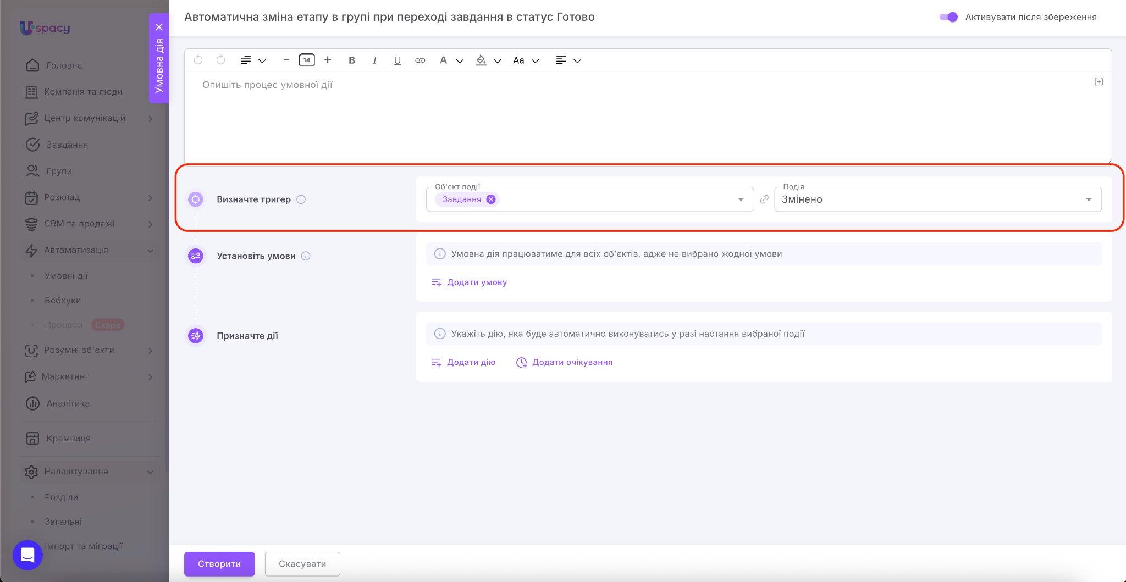The image size is (1126, 582).
Task: Click the insert variable {+} icon
Action: pos(1099,82)
